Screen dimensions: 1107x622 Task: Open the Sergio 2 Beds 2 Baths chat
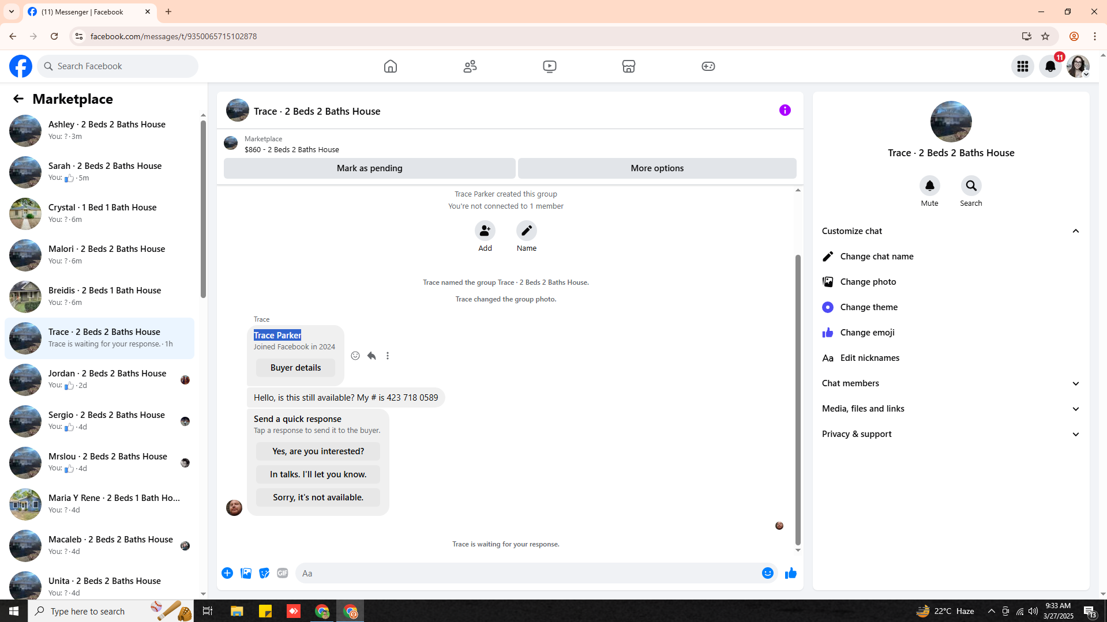tap(100, 421)
